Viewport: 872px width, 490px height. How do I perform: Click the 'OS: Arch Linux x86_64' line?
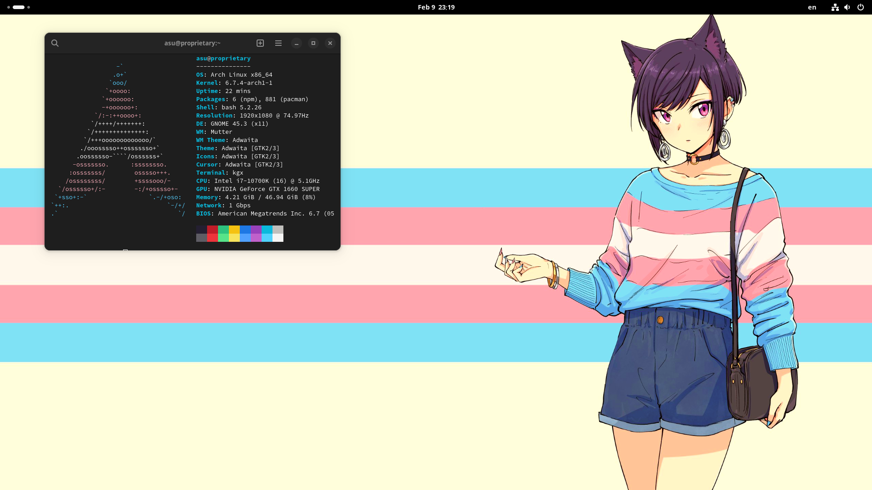coord(234,75)
